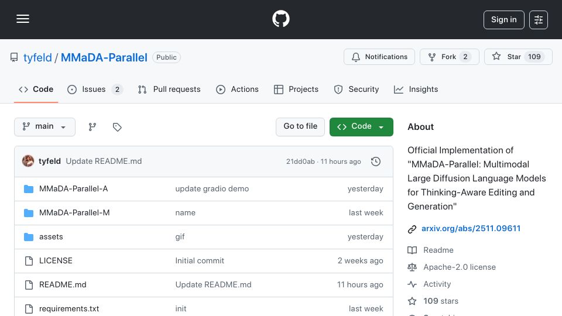The height and width of the screenshot is (316, 562).
Task: Open the assets folder
Action: click(x=51, y=237)
